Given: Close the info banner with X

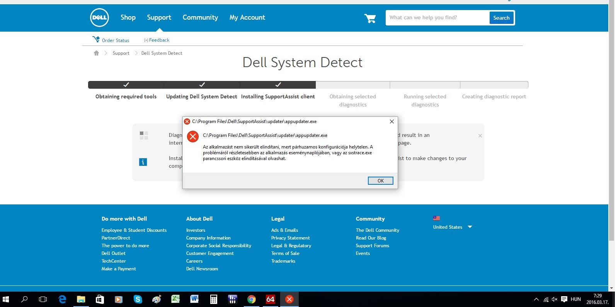Looking at the screenshot, I should click(480, 136).
